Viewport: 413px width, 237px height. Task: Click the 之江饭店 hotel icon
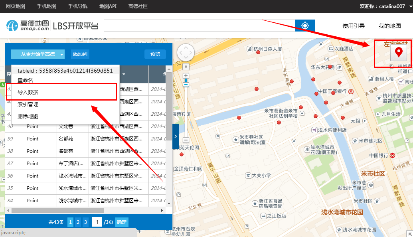click(x=263, y=216)
